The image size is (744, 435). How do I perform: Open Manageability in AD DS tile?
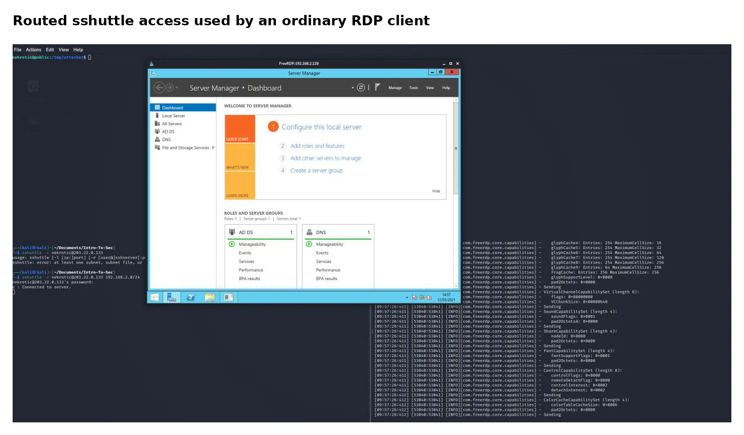252,244
